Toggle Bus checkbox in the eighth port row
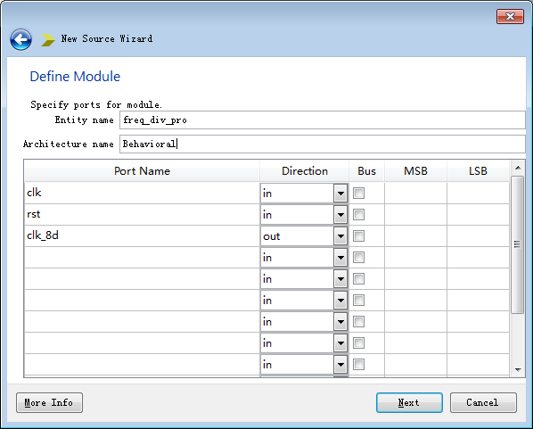 [358, 342]
